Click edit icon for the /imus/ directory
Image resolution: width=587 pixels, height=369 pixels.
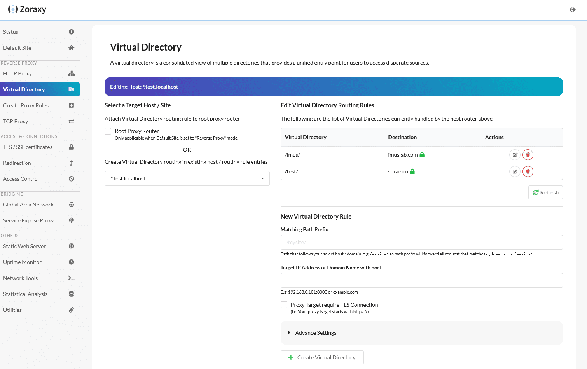point(515,155)
